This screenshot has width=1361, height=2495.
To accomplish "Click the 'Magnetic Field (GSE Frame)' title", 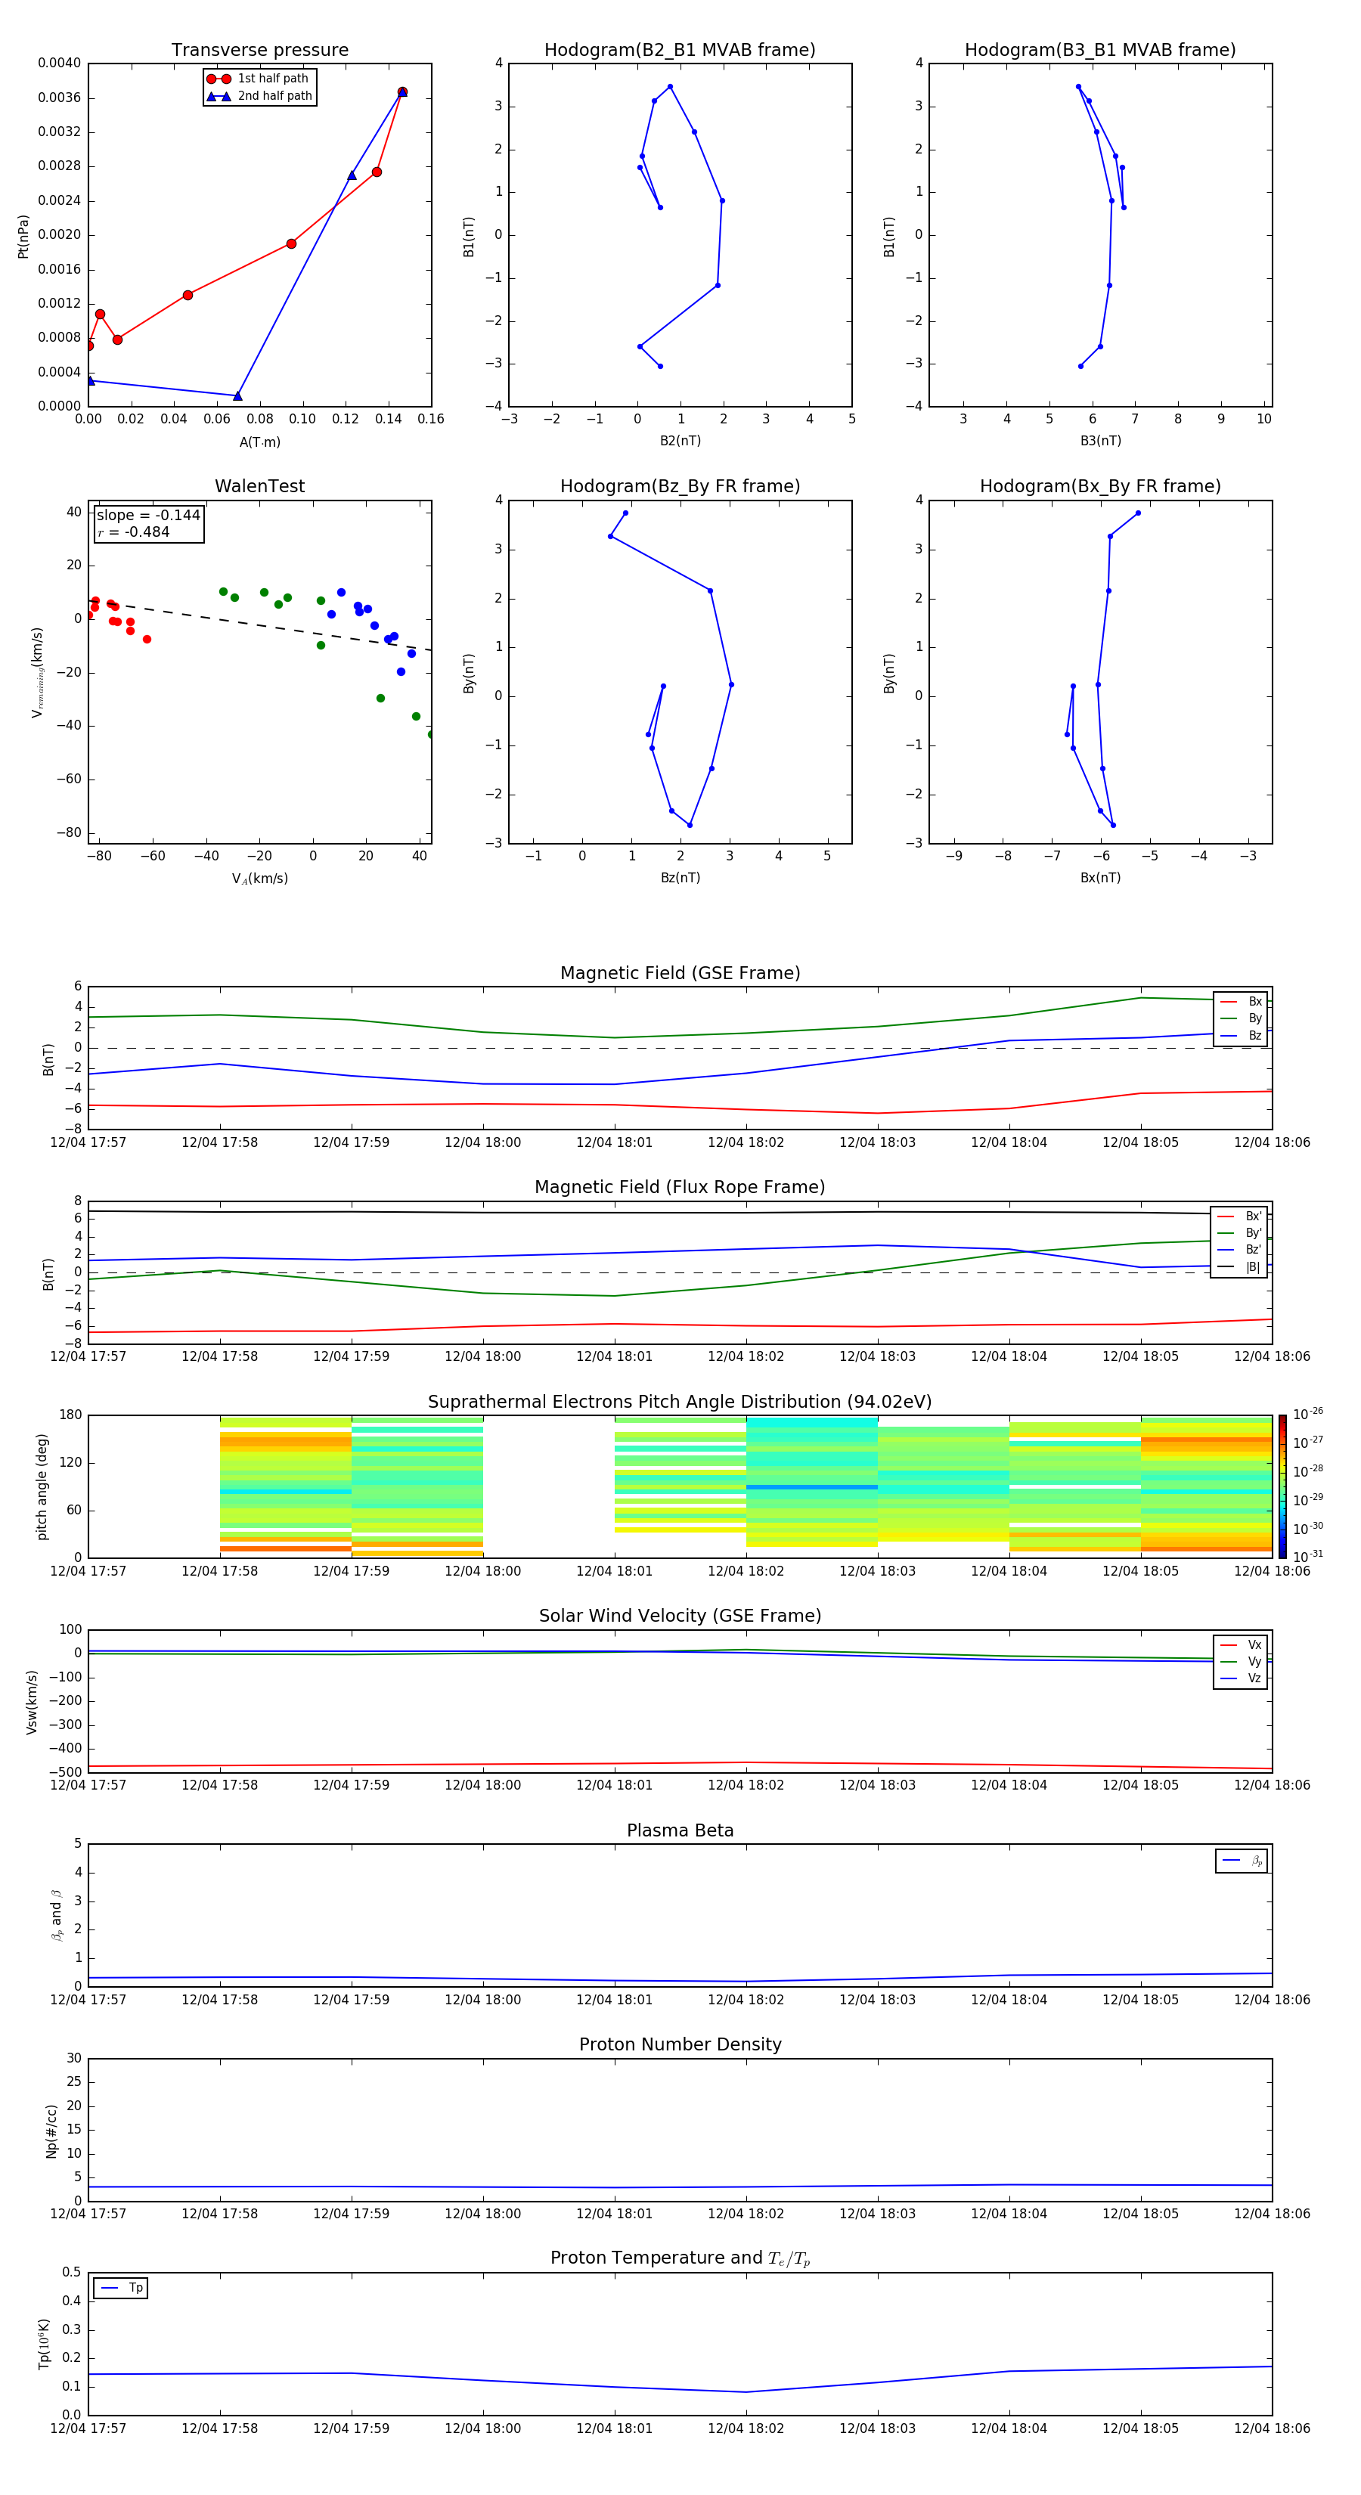I will (x=680, y=973).
